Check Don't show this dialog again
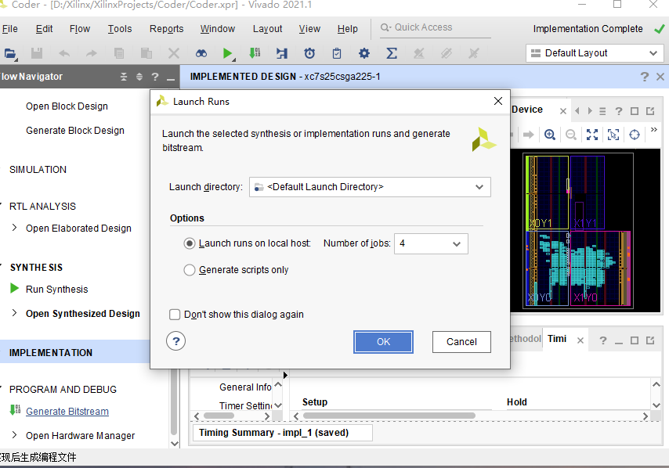Screen dimensions: 669x468 (x=175, y=315)
